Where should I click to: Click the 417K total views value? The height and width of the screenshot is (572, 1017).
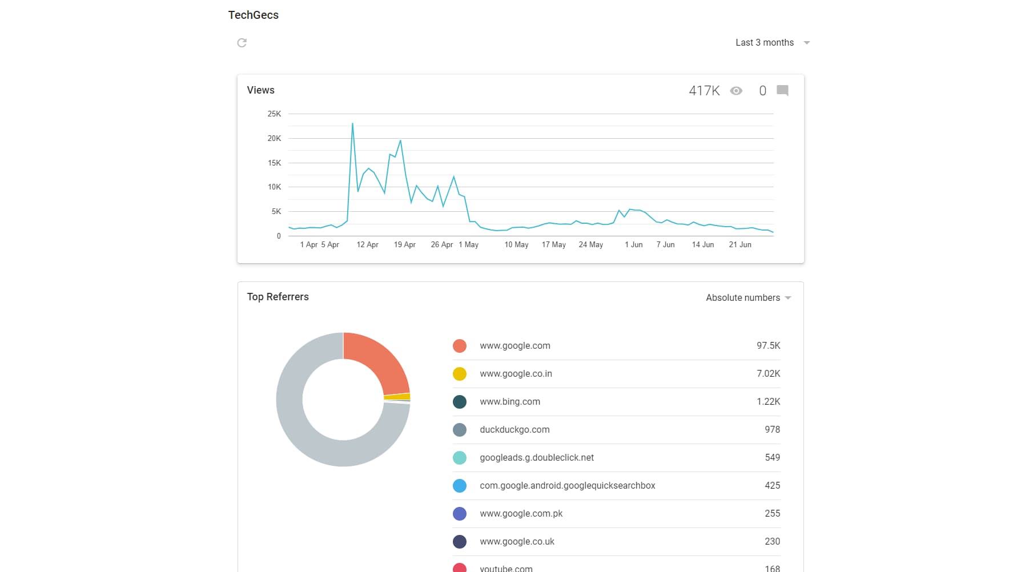(704, 91)
